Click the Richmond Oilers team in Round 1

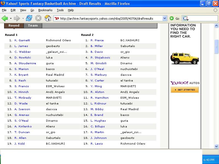pyautogui.click(x=58, y=40)
